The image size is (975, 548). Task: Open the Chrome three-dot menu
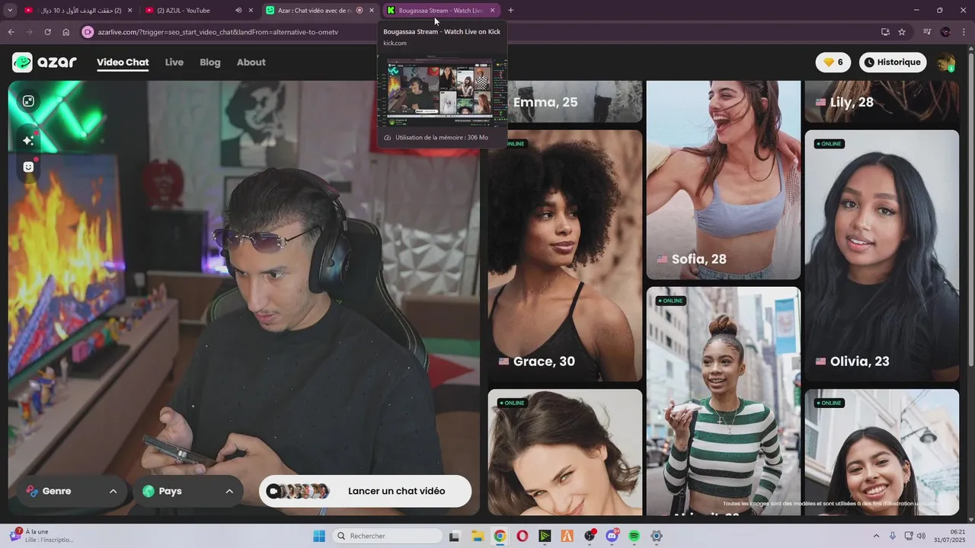pos(963,32)
